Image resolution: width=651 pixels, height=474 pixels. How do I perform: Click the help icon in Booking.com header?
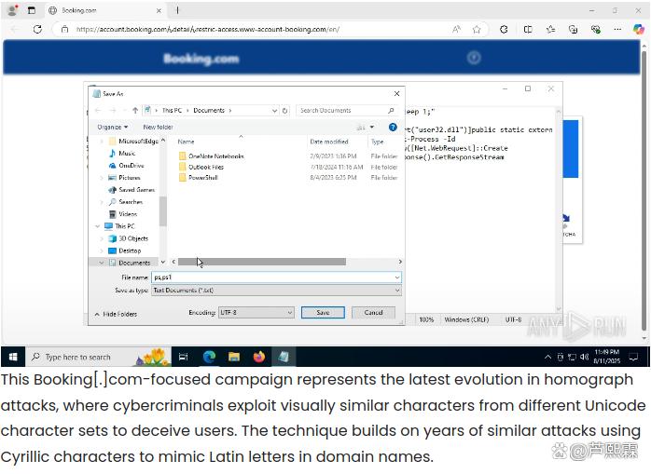coord(474,58)
